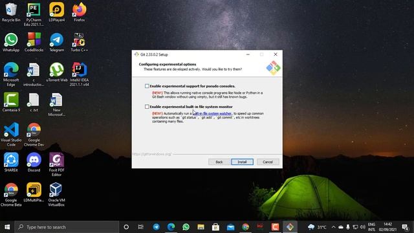Viewport: 414px width, 233px height.
Task: Cancel the Git setup
Action: click(x=268, y=162)
